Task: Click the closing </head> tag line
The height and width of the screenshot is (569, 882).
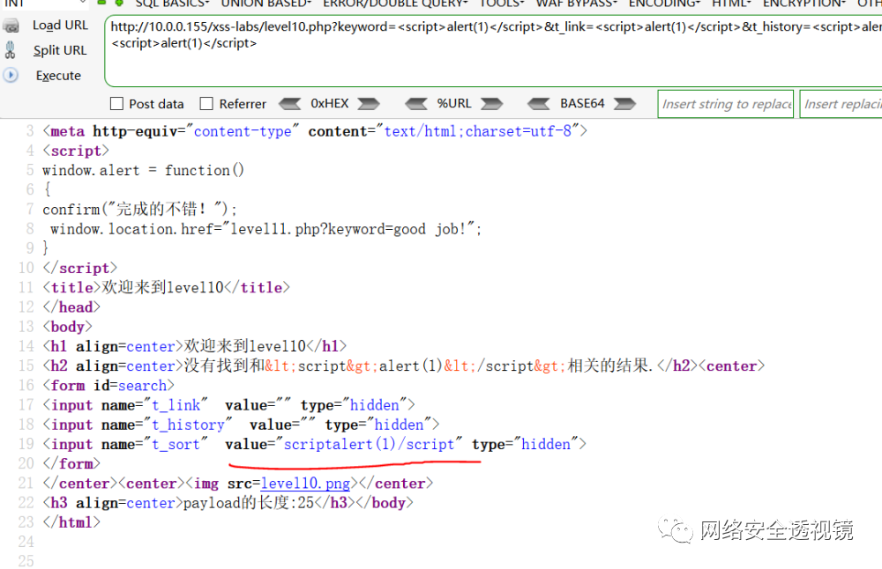Action: (71, 307)
